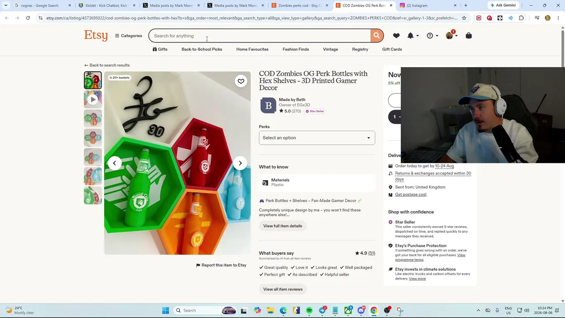The width and height of the screenshot is (565, 318).
Task: Open the returns & exchanges policy link
Action: tap(433, 176)
